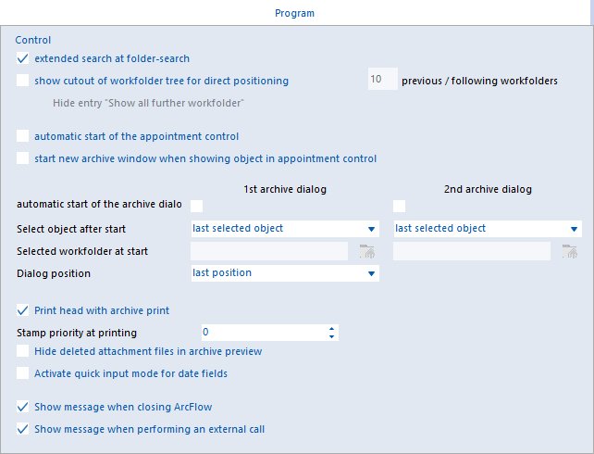Screen dimensions: 594x454
Task: Tick auto start for 1st archive dialog
Action: pyautogui.click(x=196, y=206)
